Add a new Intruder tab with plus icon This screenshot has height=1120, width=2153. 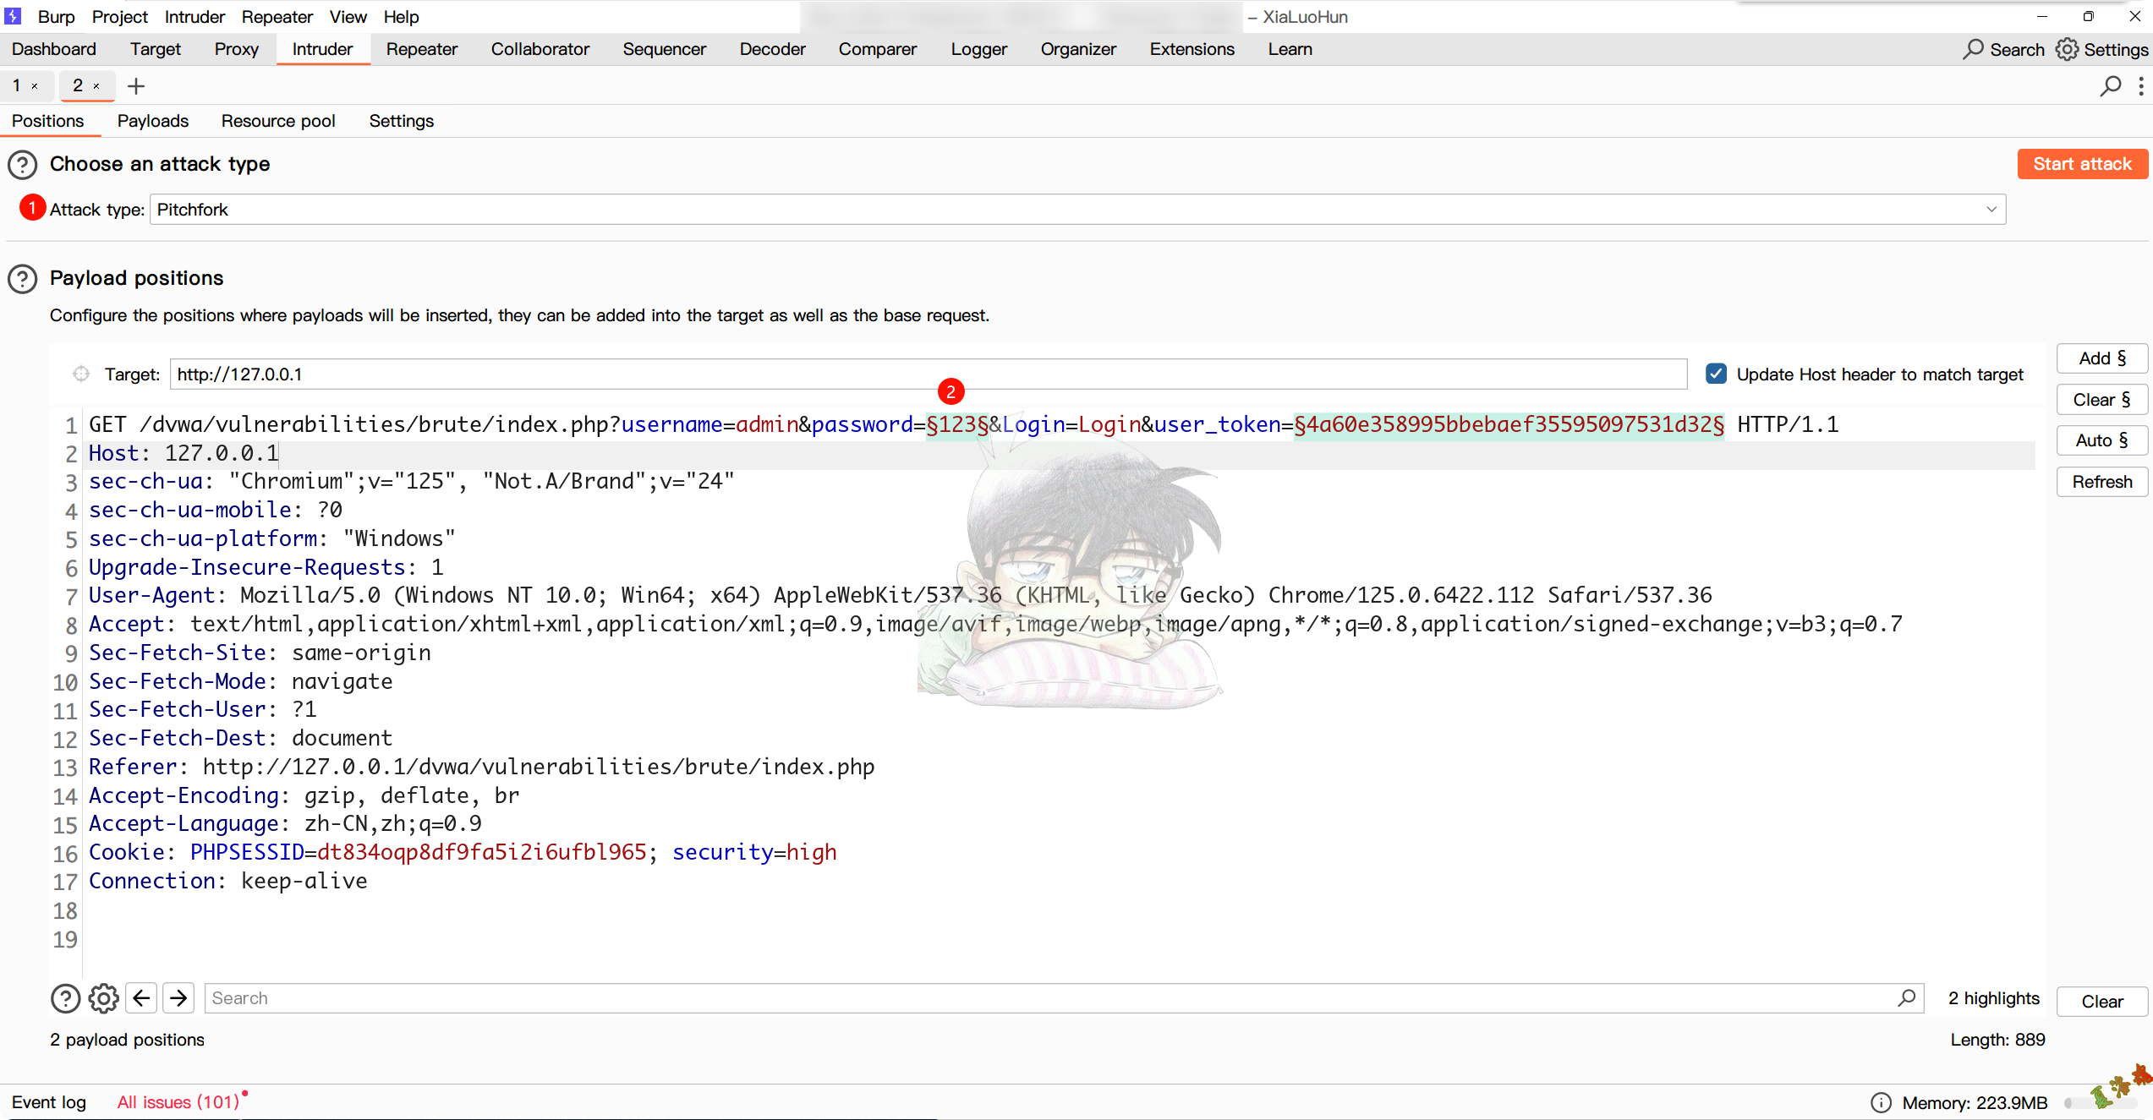click(x=136, y=86)
